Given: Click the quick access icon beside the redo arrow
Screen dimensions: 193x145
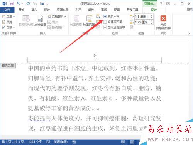Looking at the screenshot, I should [x=35, y=3].
